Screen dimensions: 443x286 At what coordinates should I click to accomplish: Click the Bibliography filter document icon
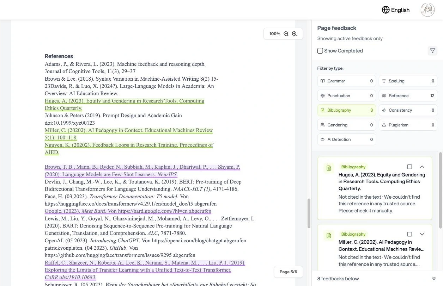(322, 110)
